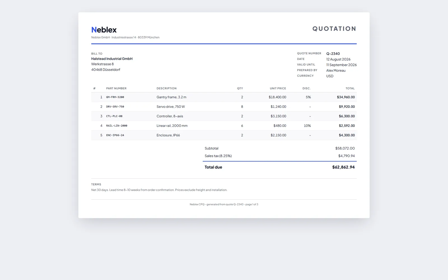Viewport: 448px width, 280px height.
Task: Click the valid until date 11 September 2026
Action: [x=341, y=65]
